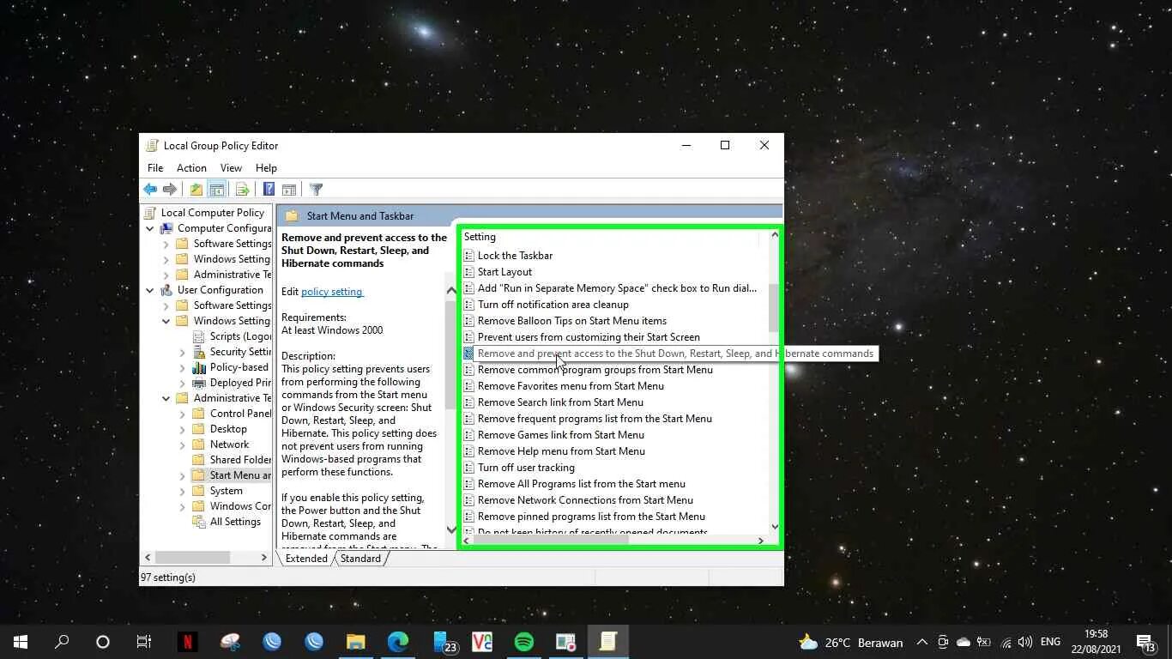This screenshot has height=659, width=1172.
Task: Click the settings list vertical scrollbar thumb
Action: (x=774, y=307)
